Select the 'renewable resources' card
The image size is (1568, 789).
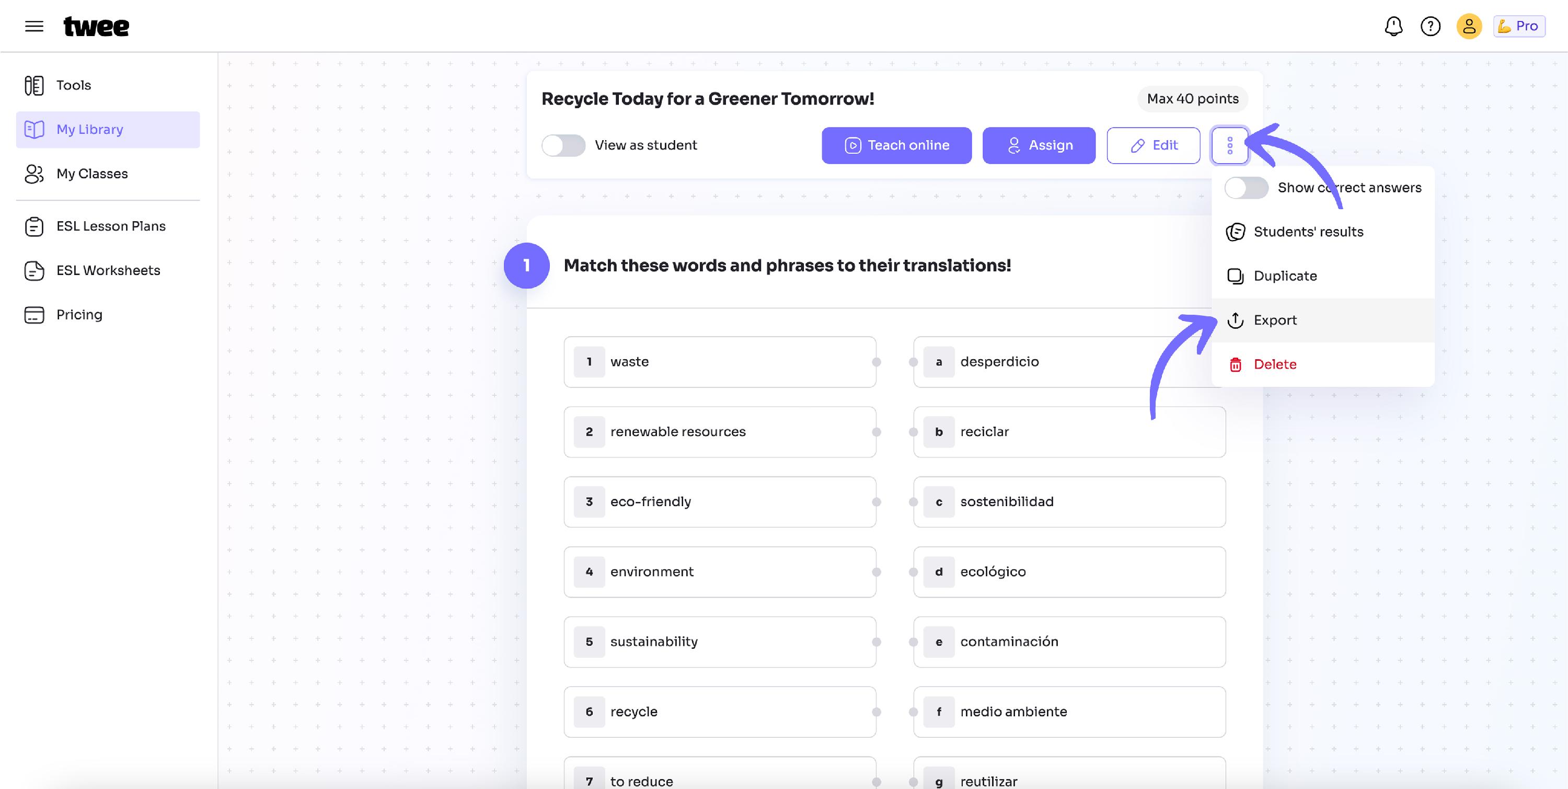[720, 432]
